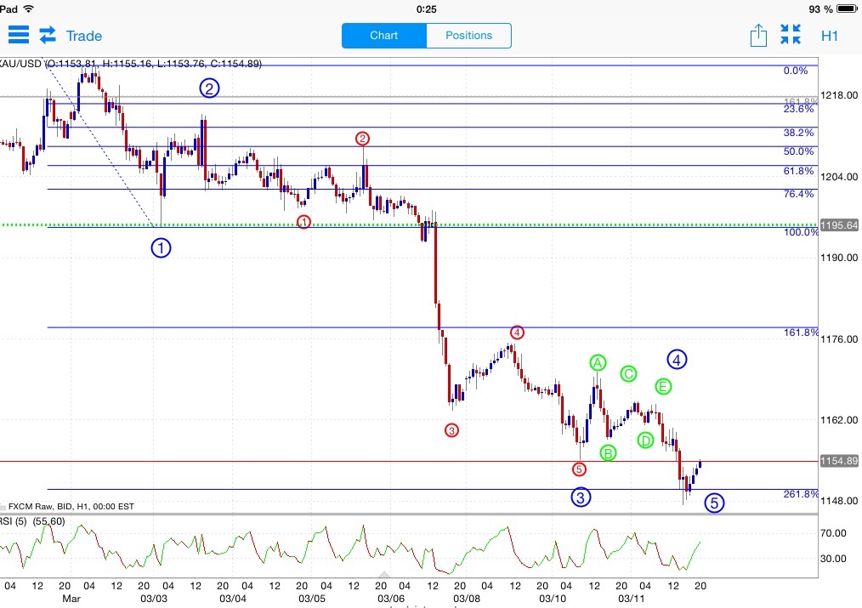This screenshot has height=608, width=862.
Task: Switch to the Positions tab
Action: [468, 35]
